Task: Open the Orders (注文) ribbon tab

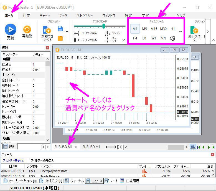Action: pyautogui.click(x=26, y=16)
